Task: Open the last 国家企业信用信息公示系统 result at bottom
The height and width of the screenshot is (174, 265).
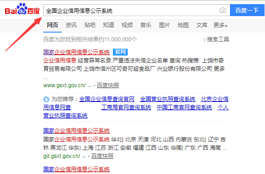Action: 77,169
